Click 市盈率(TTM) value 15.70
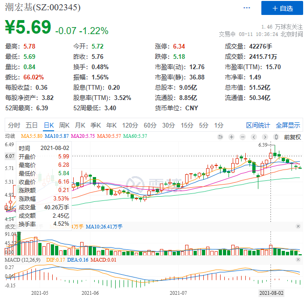This screenshot has width=305, height=299. (273, 67)
